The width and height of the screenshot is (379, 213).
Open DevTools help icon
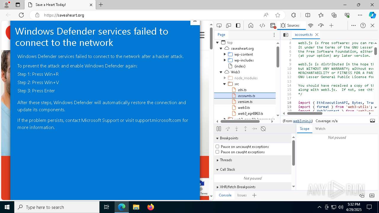click(363, 25)
